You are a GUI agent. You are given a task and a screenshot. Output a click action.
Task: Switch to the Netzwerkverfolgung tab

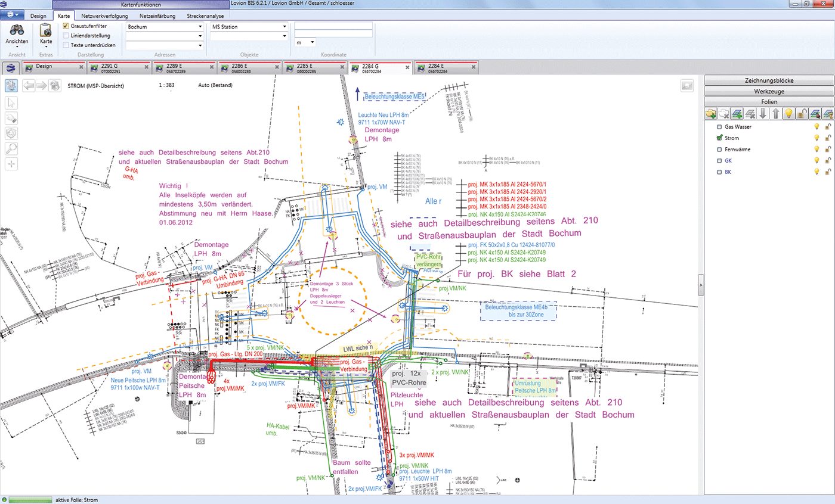coord(104,16)
